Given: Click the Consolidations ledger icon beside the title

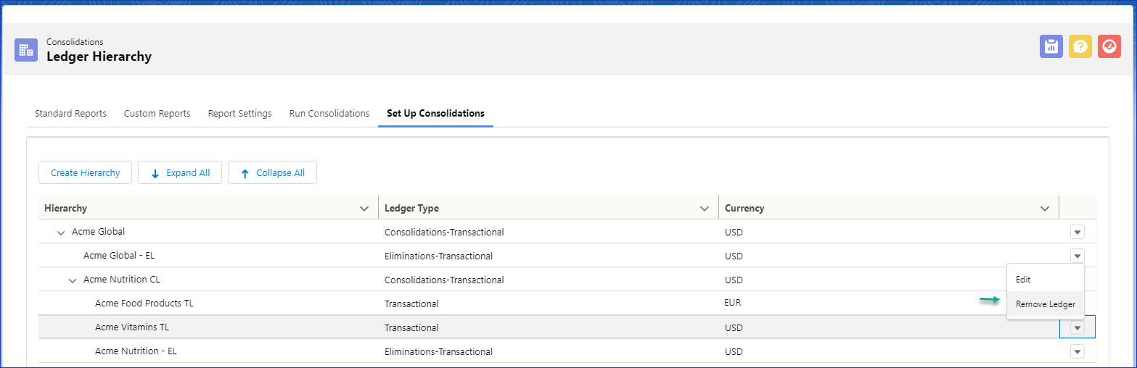Looking at the screenshot, I should [26, 50].
